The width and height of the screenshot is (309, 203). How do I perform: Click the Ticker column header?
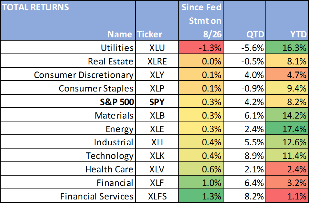click(157, 21)
